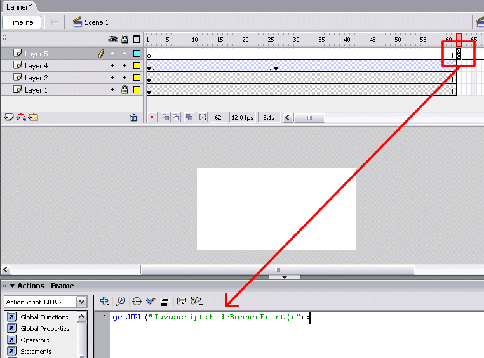This screenshot has width=484, height=358.
Task: Click the Insert Layer icon
Action: pyautogui.click(x=8, y=117)
